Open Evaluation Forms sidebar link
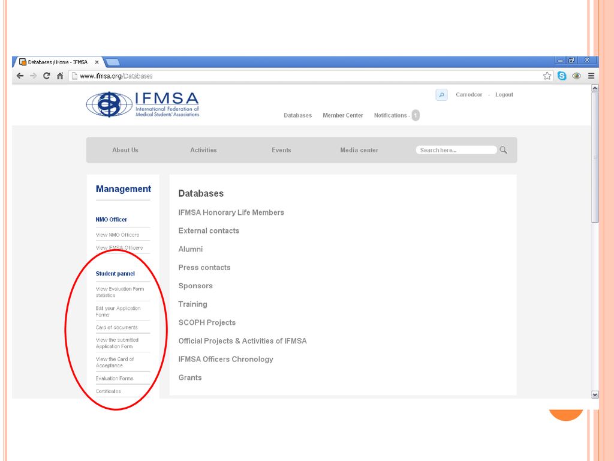 click(115, 378)
